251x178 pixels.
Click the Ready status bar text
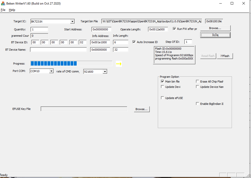coord(4,175)
